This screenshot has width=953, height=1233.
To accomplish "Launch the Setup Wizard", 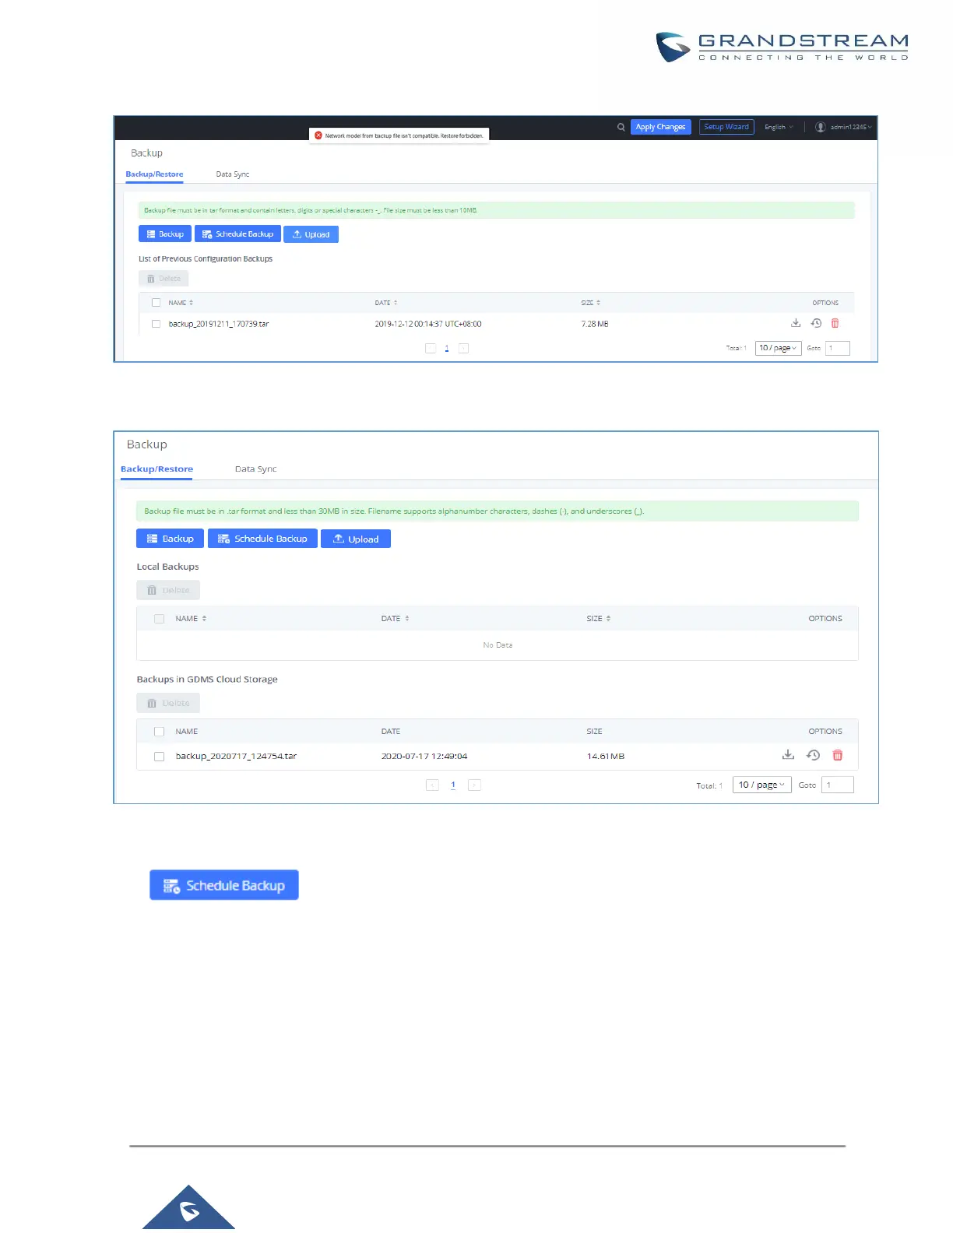I will [726, 127].
